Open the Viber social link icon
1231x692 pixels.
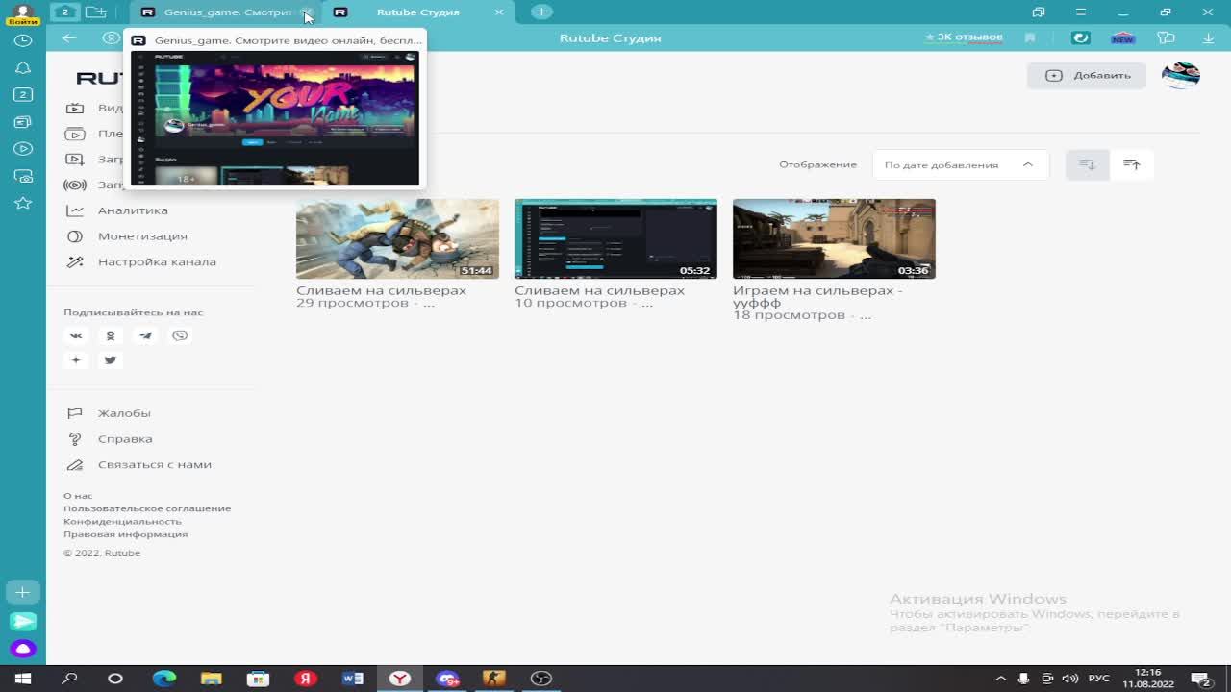[x=180, y=335]
